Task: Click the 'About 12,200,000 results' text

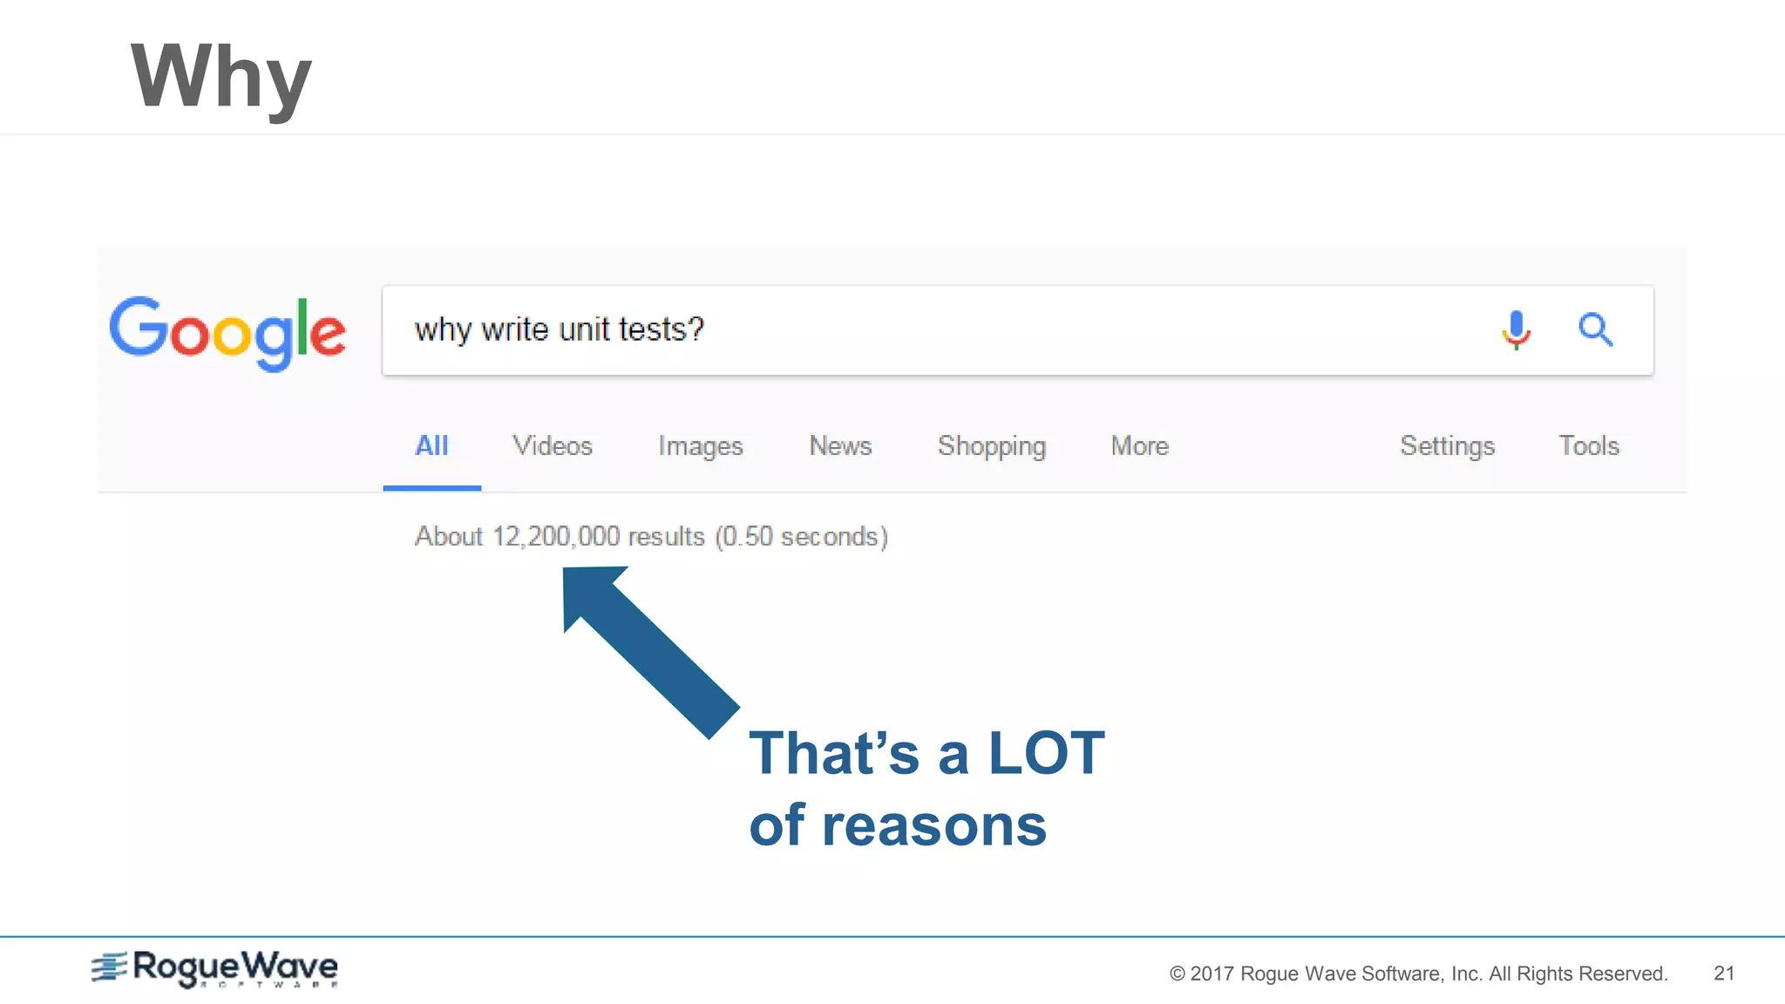Action: coord(650,536)
